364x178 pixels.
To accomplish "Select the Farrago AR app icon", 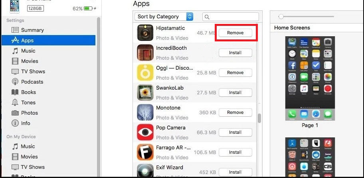I will click(x=145, y=152).
